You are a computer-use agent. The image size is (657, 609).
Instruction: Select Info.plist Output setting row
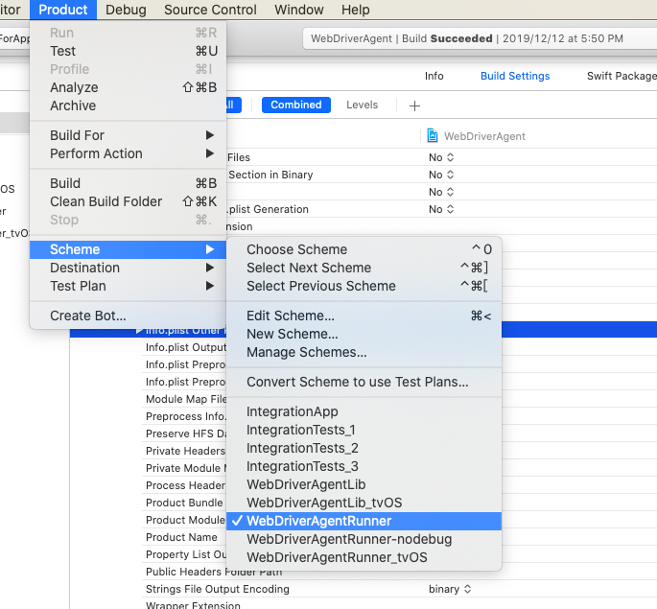[x=184, y=347]
